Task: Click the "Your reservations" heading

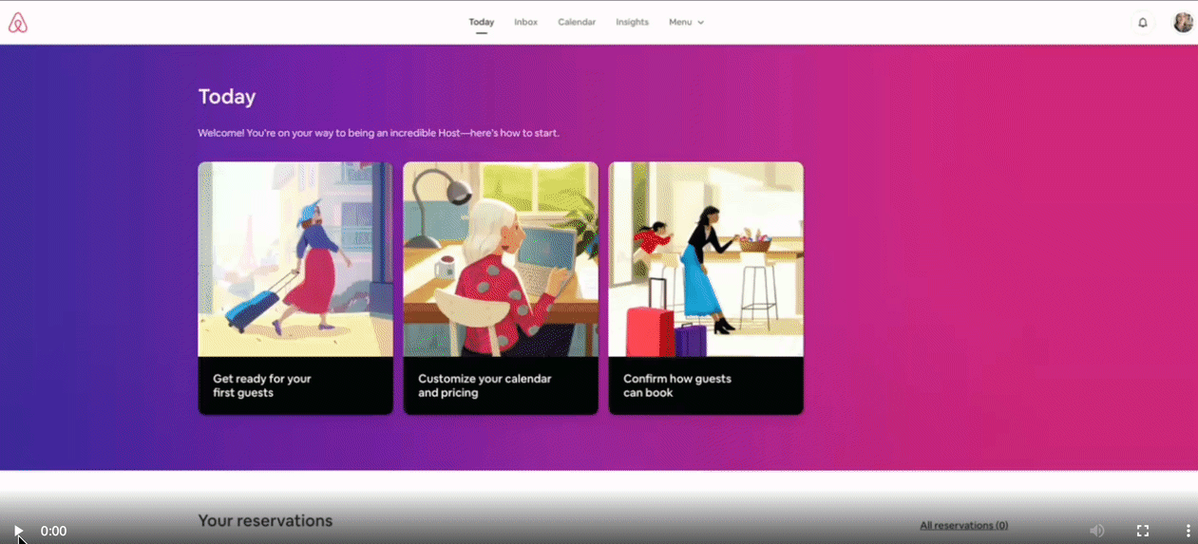Action: (x=265, y=521)
